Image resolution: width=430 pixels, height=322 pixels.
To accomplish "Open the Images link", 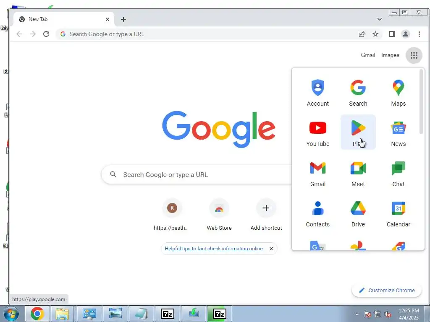I will [390, 55].
